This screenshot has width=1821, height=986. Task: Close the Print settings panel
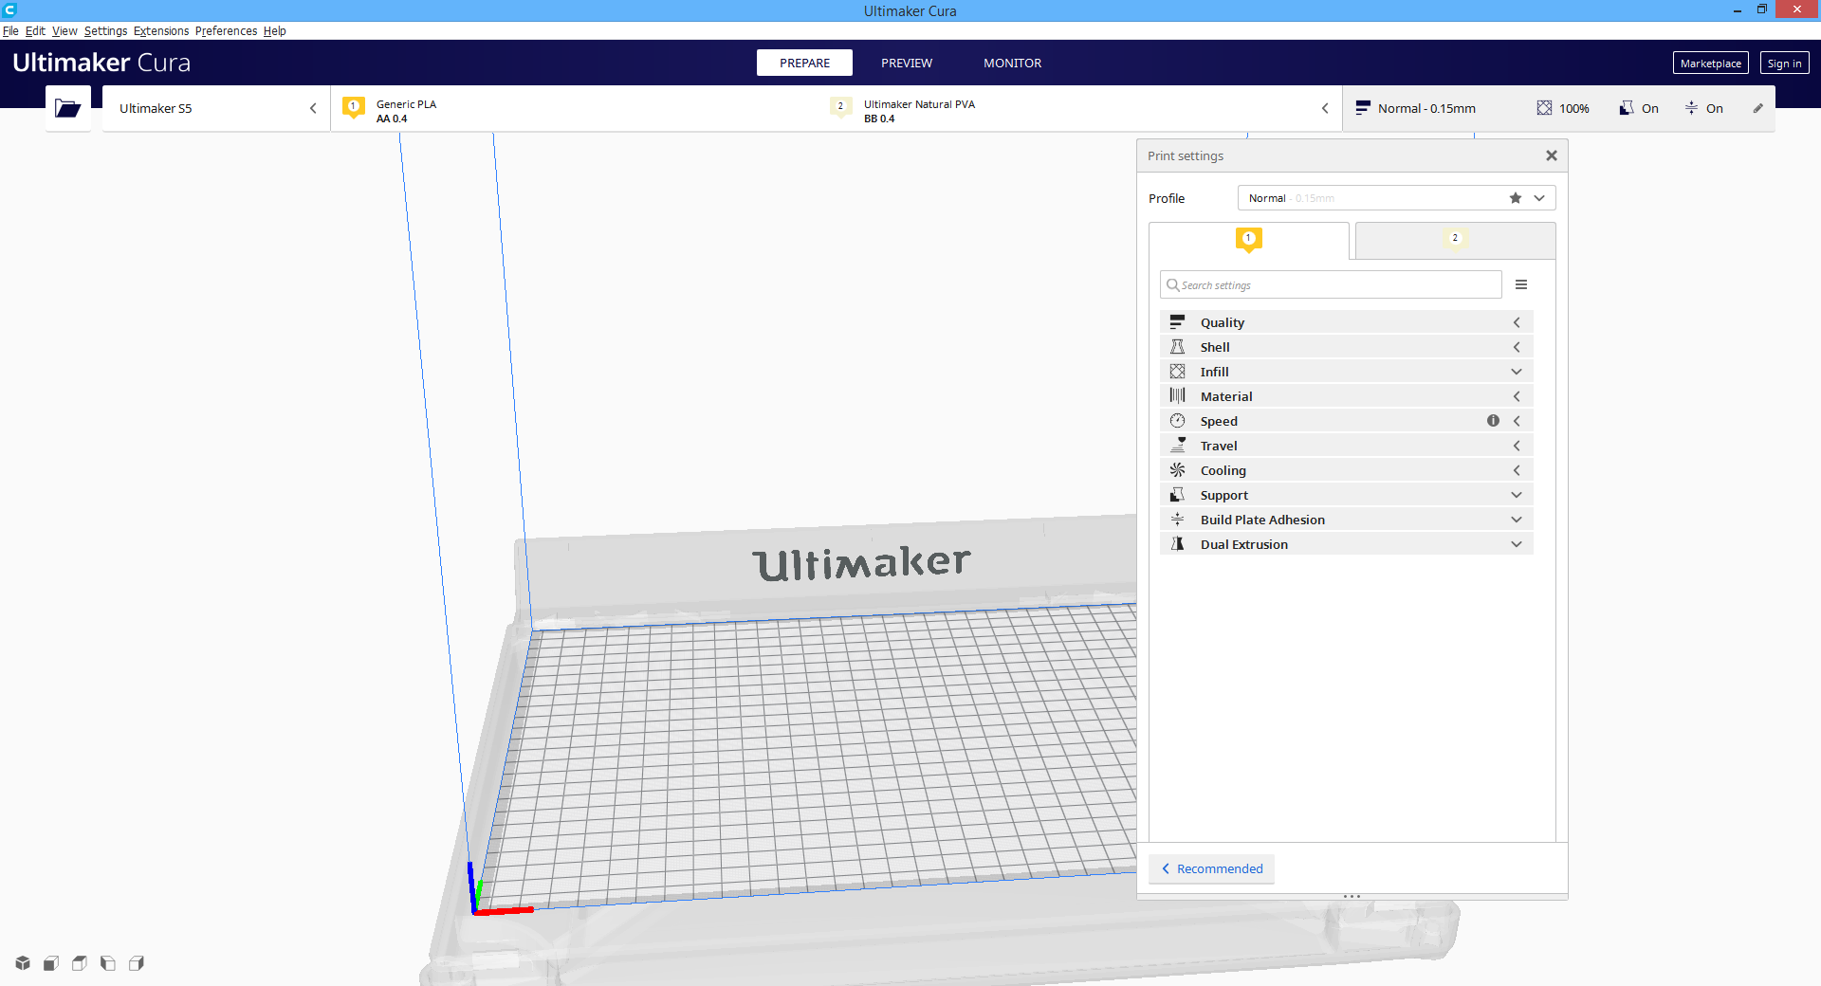pos(1552,155)
